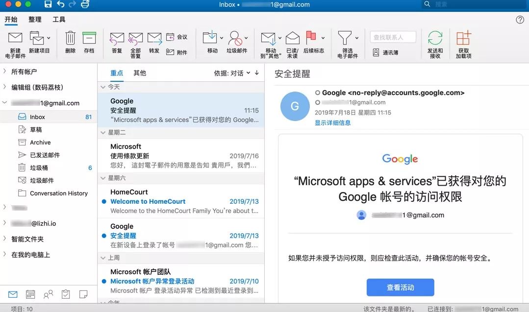Collapse the 今天 message group
Viewport: 529px width, 312px height.
tap(103, 87)
